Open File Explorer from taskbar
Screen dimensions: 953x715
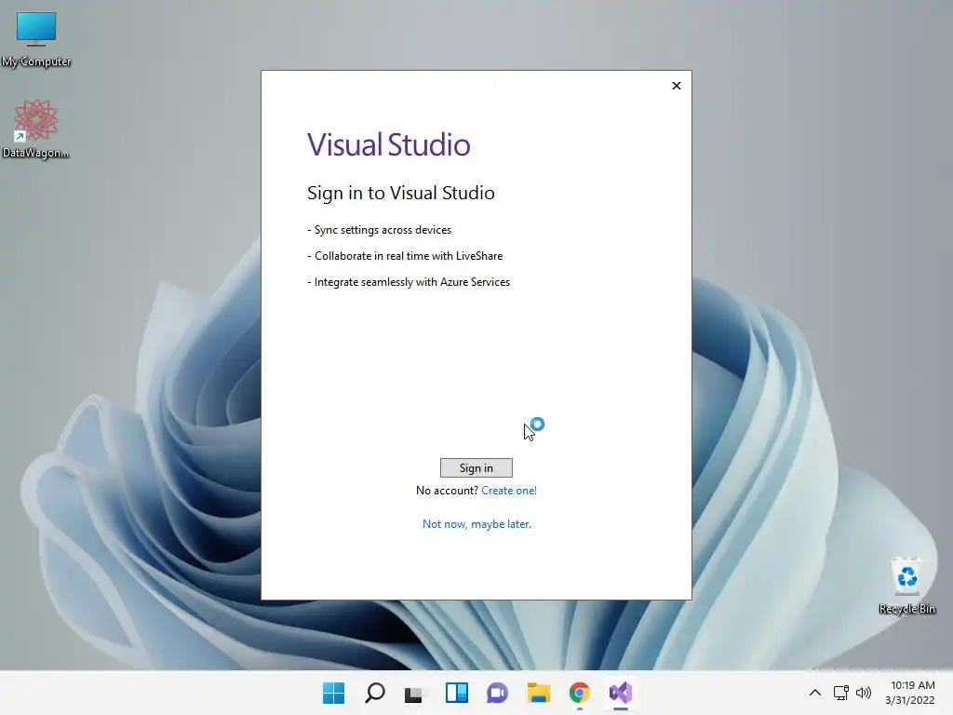point(539,693)
